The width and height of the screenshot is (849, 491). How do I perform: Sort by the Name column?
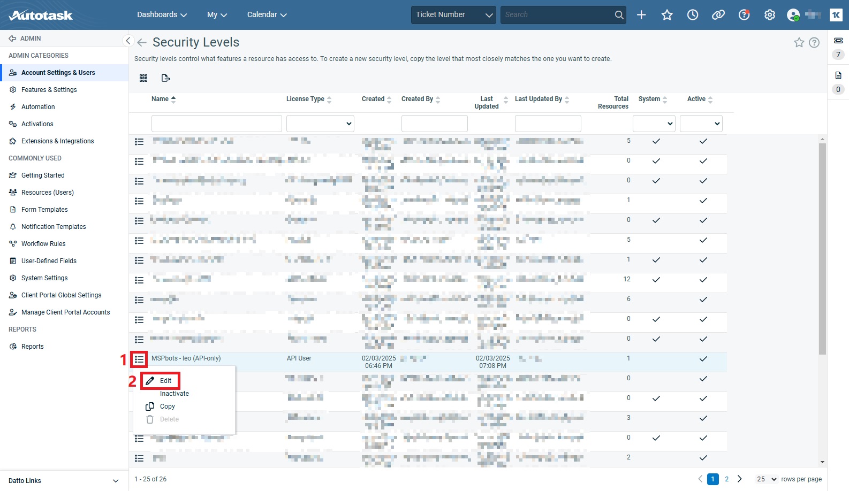163,99
